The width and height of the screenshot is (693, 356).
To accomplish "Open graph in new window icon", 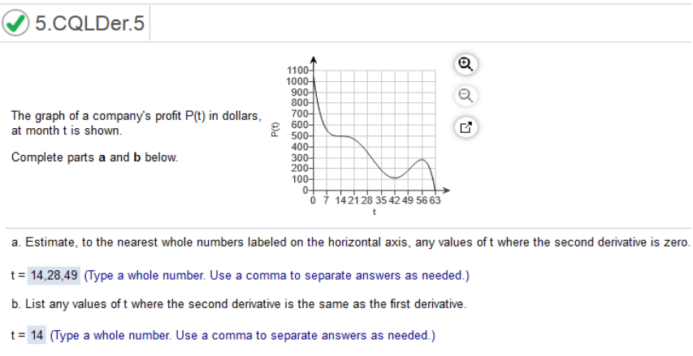I will [466, 127].
